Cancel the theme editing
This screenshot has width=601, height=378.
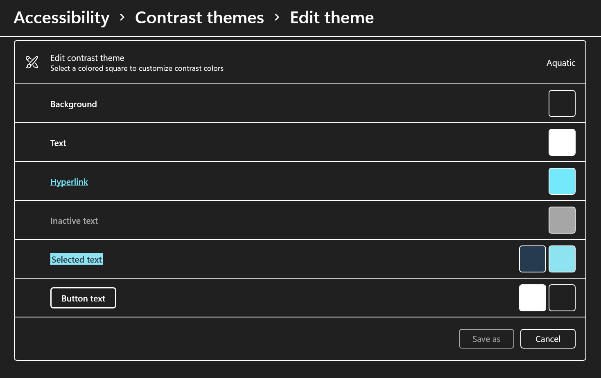click(548, 339)
